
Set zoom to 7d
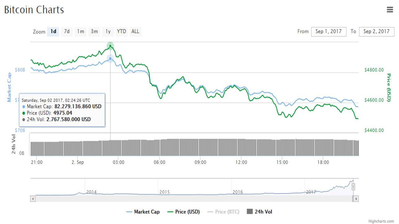click(67, 31)
